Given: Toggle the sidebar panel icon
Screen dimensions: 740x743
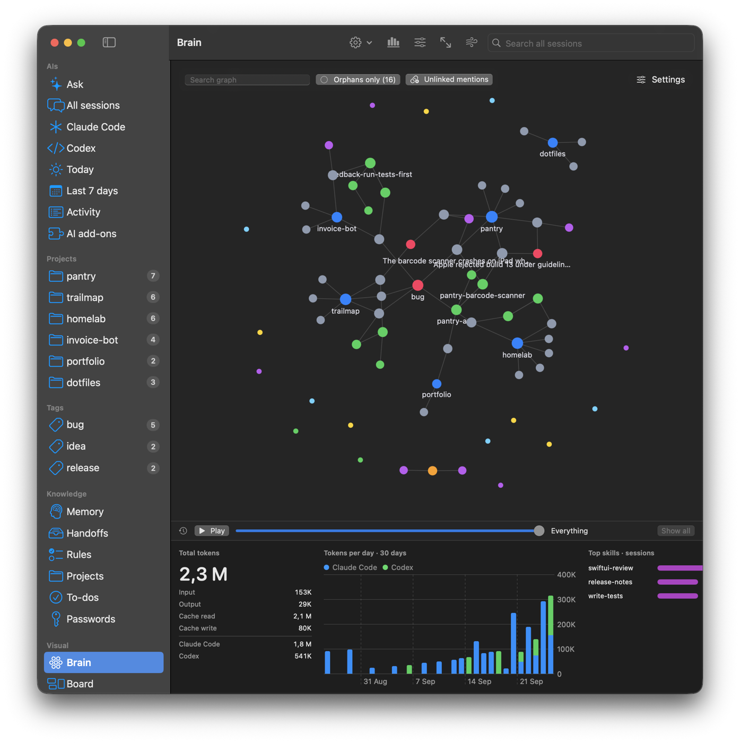Looking at the screenshot, I should click(109, 42).
